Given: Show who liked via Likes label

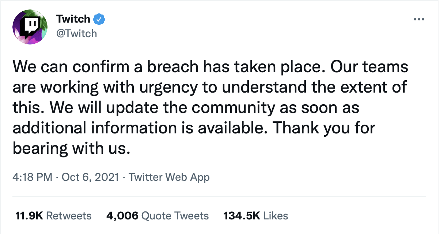Looking at the screenshot, I should coord(276,216).
